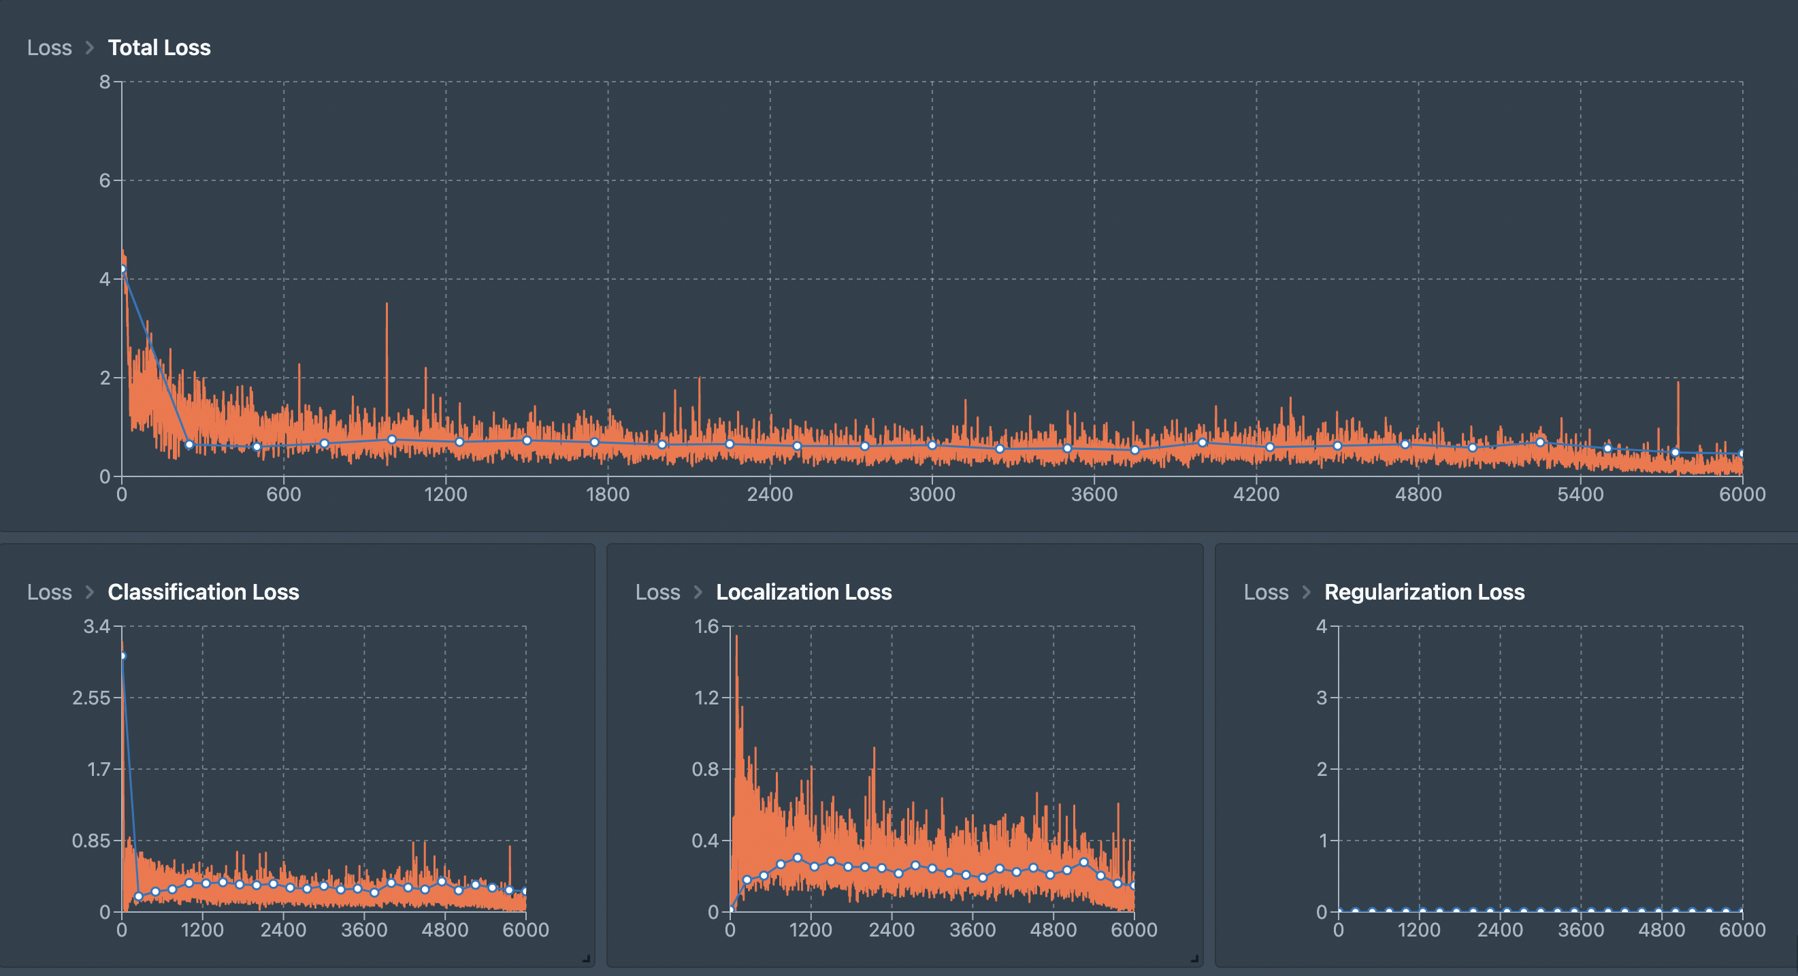Click first blue point on Classification Loss chart
This screenshot has width=1798, height=976.
click(123, 655)
